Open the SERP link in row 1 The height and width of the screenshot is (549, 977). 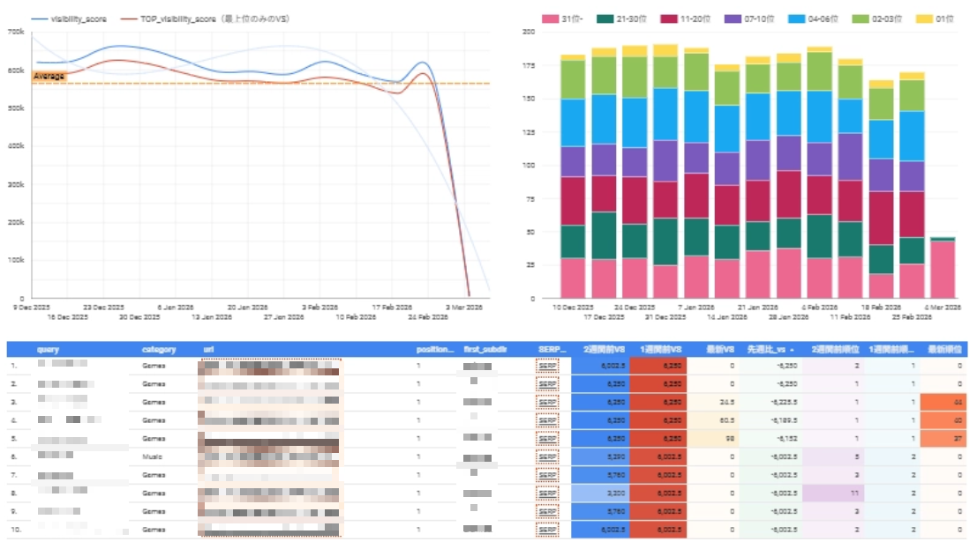click(x=547, y=365)
